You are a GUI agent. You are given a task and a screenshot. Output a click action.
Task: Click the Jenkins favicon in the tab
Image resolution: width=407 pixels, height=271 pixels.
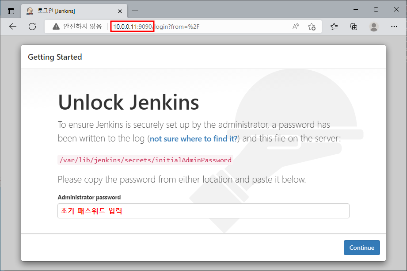[x=30, y=11]
